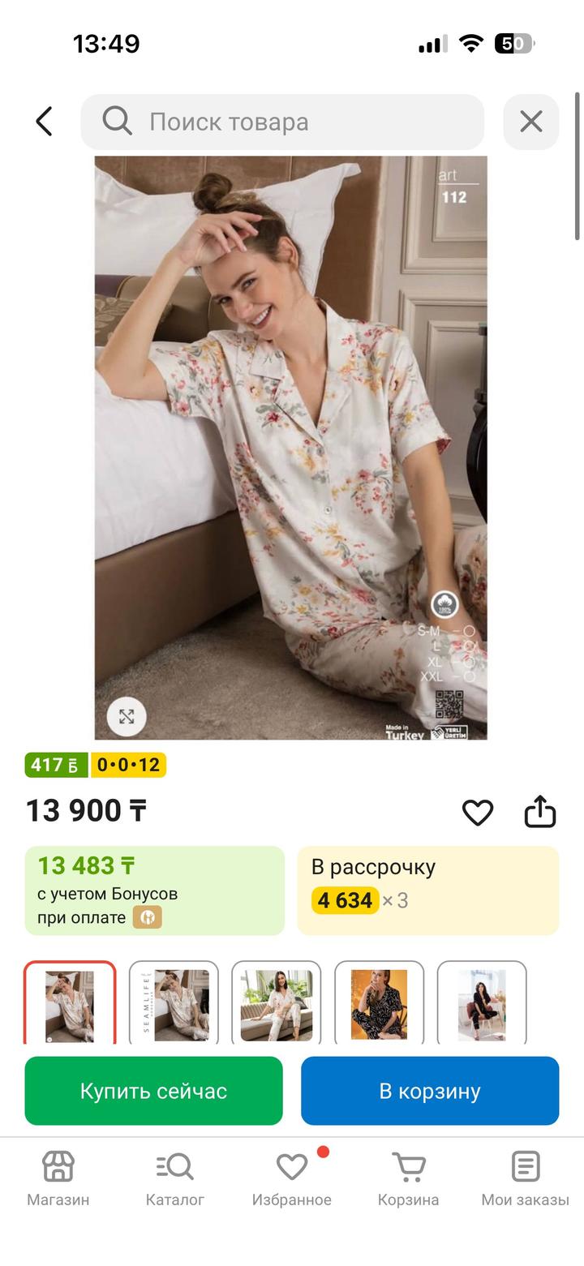This screenshot has height=1266, width=584.
Task: Open the В рассрочку installment option
Action: [427, 890]
